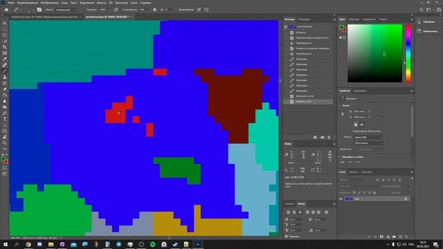Select the Rectangular Marquee tool
The height and width of the screenshot is (249, 443).
coord(5,29)
